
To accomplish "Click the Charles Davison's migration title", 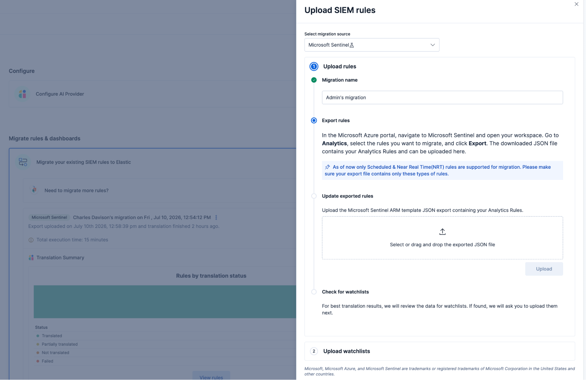I will [142, 217].
